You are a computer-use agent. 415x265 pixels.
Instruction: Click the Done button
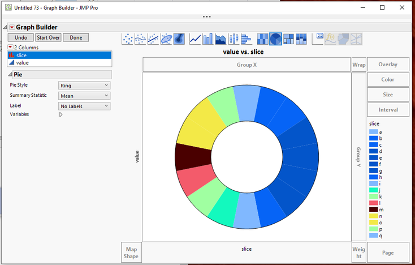[76, 37]
